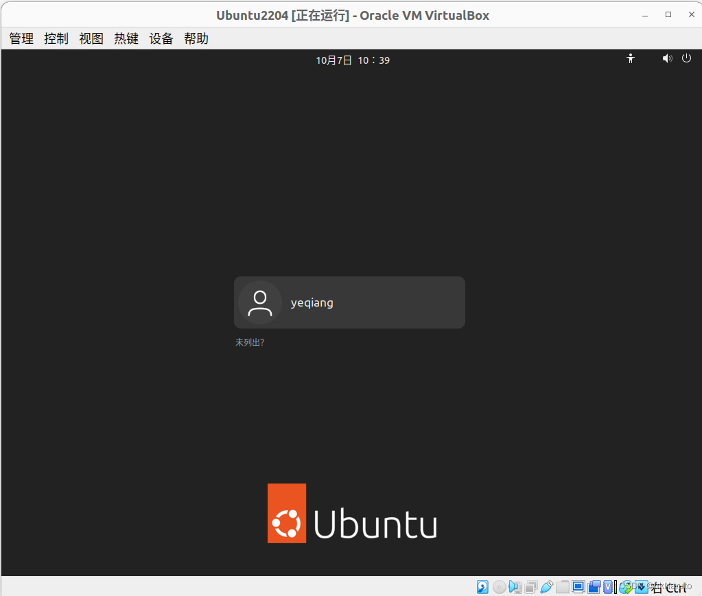Click the yeqiang user avatar icon
702x596 pixels.
click(260, 302)
